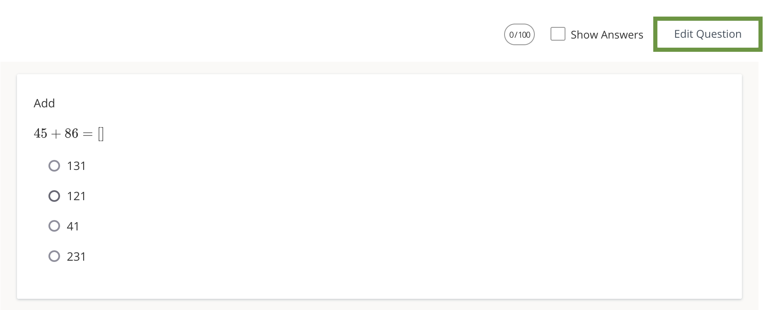Click the answer text 131
This screenshot has width=768, height=310.
click(x=76, y=166)
